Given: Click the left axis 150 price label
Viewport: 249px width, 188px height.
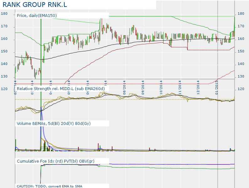Looking at the screenshot, I should pyautogui.click(x=4, y=51).
